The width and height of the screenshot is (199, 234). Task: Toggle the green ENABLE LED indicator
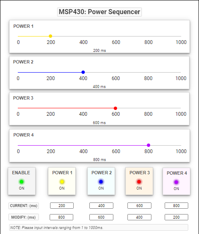(x=22, y=182)
